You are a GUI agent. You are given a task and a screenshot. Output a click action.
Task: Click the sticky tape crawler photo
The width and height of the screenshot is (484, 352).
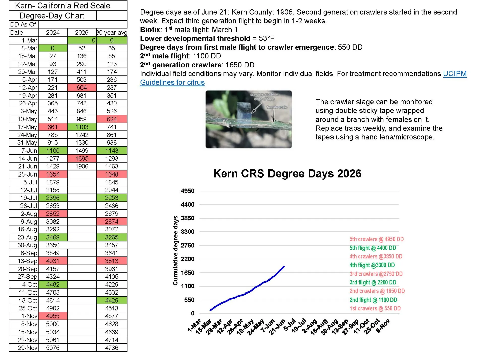(249, 119)
